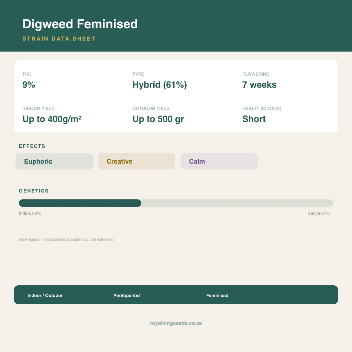Click the genetics bar's filled green portion
Image resolution: width=352 pixels, height=352 pixels.
(80, 203)
